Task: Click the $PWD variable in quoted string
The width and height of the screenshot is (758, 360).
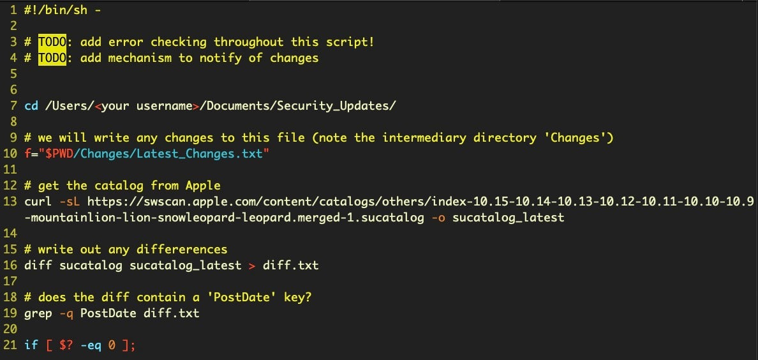Action: coord(62,154)
